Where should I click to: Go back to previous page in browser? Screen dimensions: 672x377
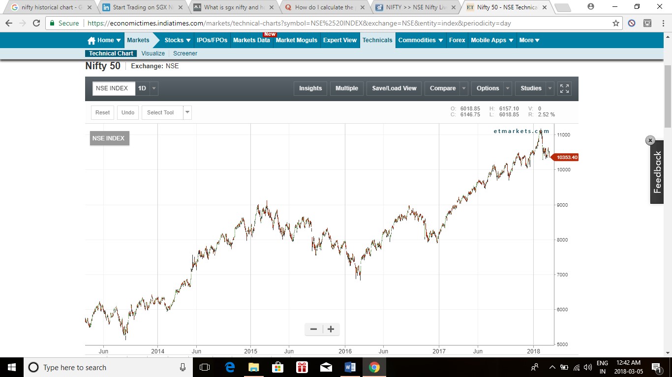tap(9, 23)
